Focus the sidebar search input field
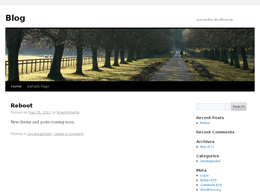The image size is (260, 195). click(213, 107)
